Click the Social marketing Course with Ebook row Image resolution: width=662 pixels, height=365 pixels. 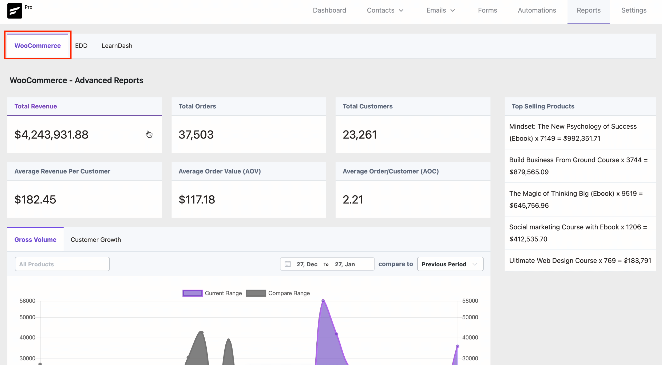580,233
